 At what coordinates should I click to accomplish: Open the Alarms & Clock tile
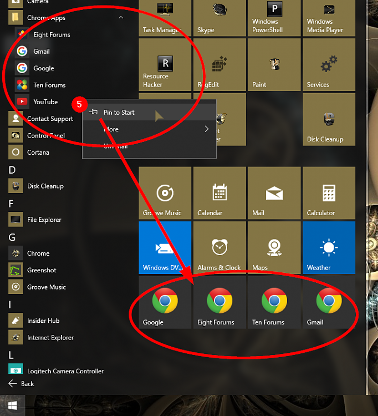coord(219,247)
